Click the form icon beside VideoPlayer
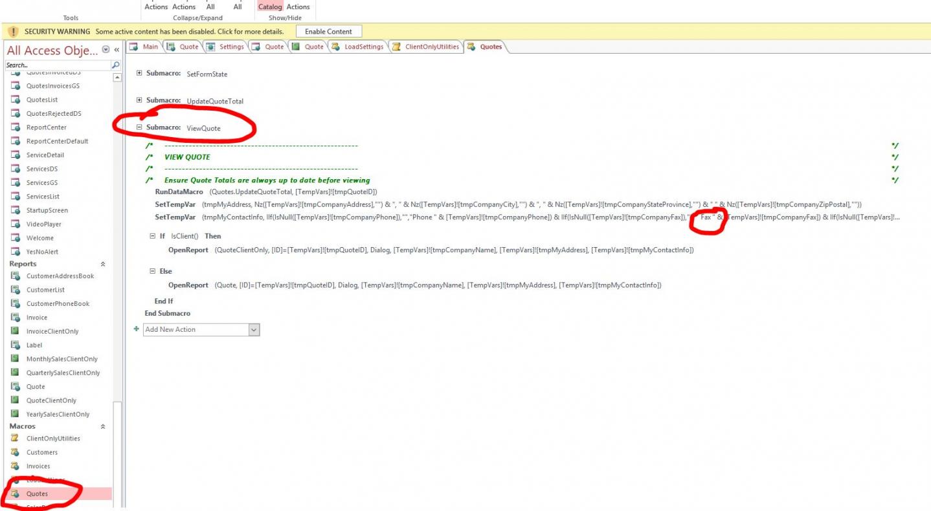This screenshot has width=931, height=511. (15, 224)
